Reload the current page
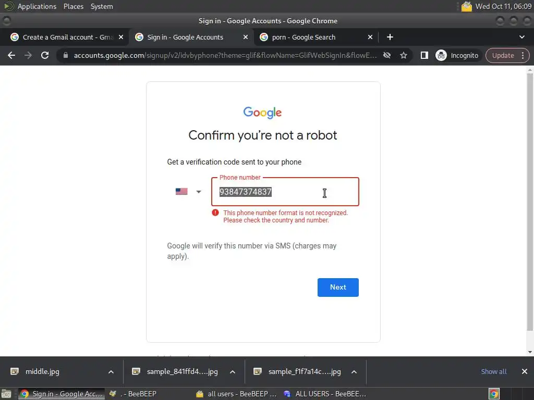Viewport: 534px width, 400px height. pyautogui.click(x=45, y=55)
